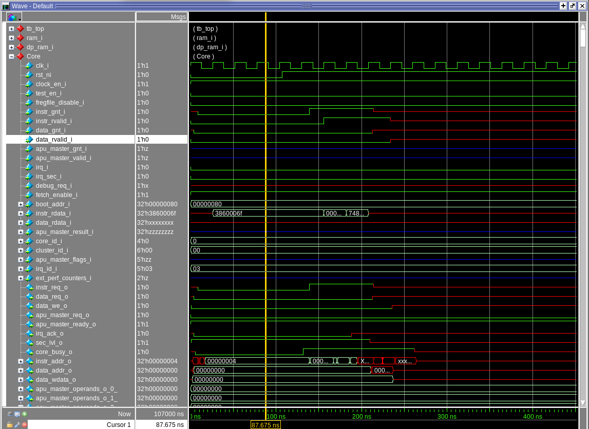The width and height of the screenshot is (589, 429).
Task: Collapse the Core signal group
Action: tap(12, 56)
